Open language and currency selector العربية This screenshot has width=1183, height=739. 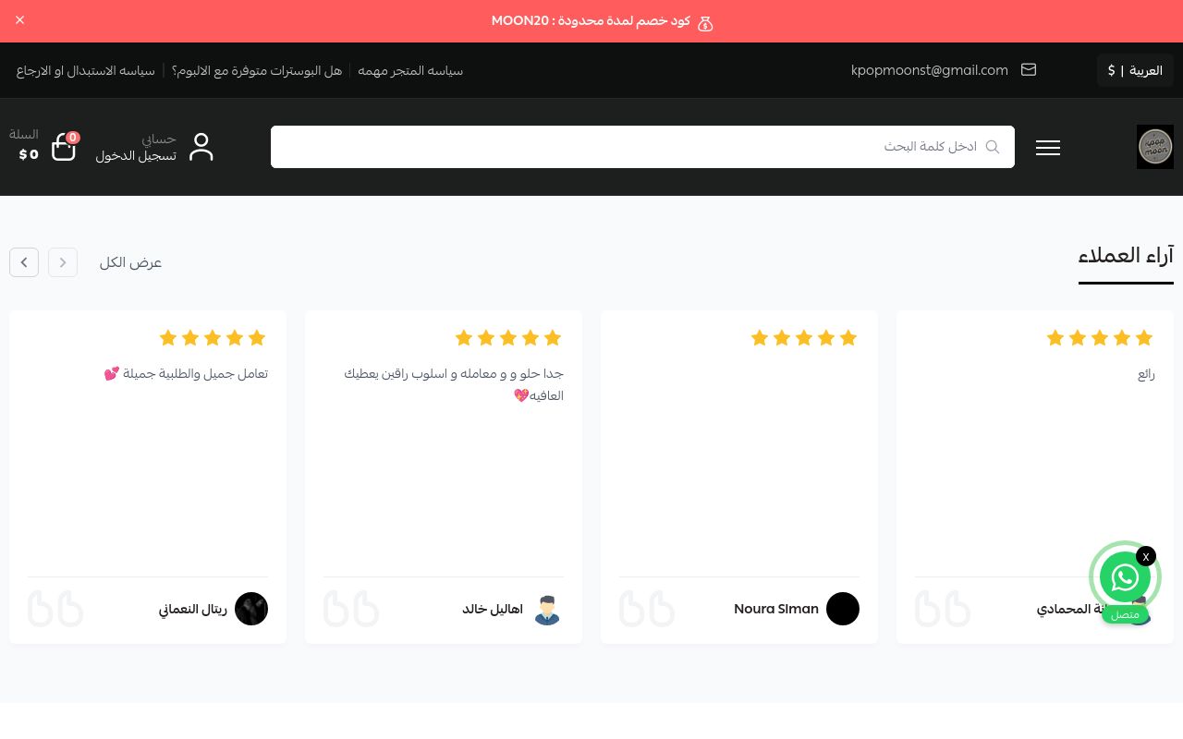coord(1135,70)
